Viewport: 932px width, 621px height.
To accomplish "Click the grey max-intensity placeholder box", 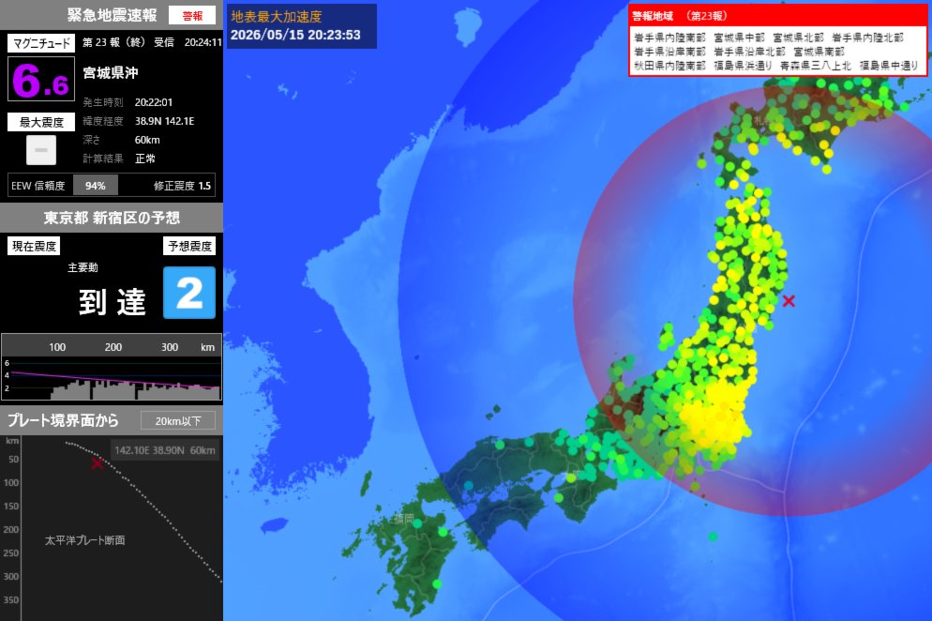I will click(x=41, y=150).
